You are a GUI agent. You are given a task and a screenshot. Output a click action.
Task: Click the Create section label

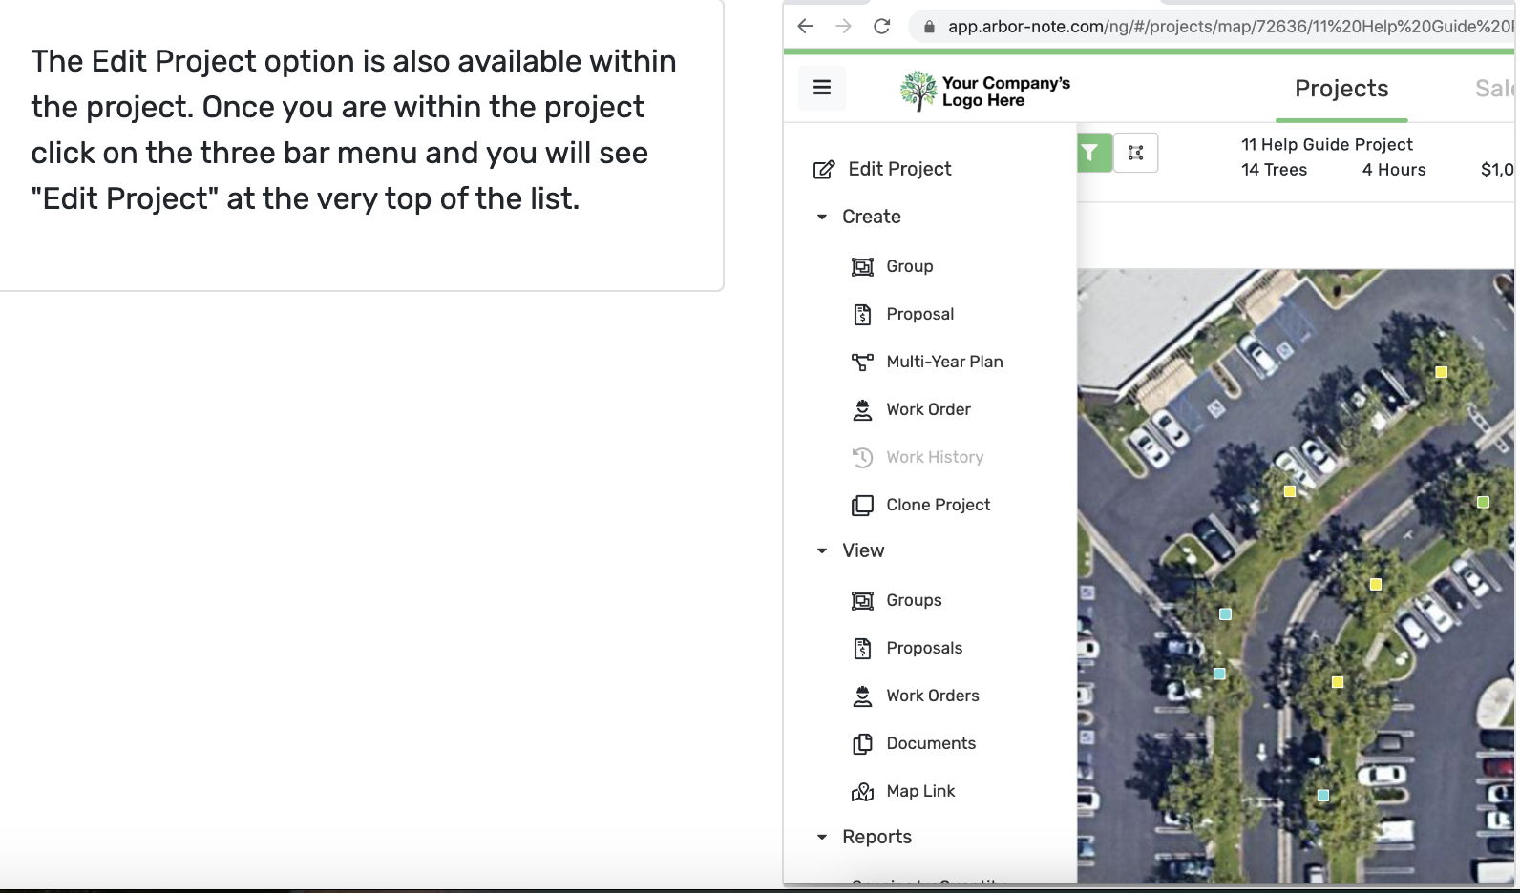(x=872, y=218)
